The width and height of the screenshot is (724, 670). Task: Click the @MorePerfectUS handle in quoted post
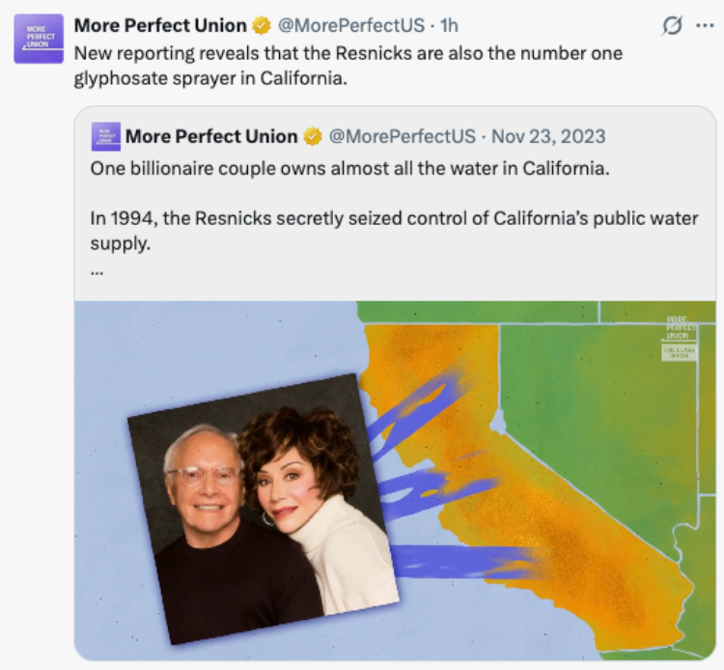tap(403, 136)
